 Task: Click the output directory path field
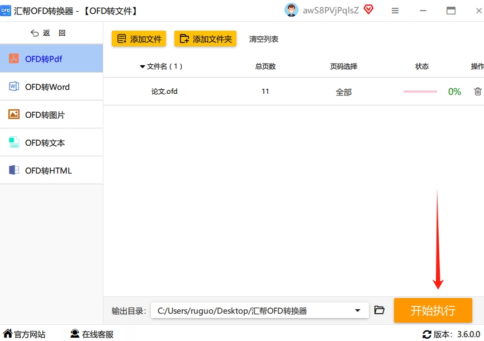pos(259,310)
